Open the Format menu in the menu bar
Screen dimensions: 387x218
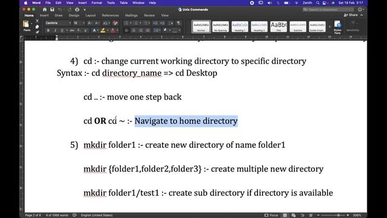click(97, 2)
